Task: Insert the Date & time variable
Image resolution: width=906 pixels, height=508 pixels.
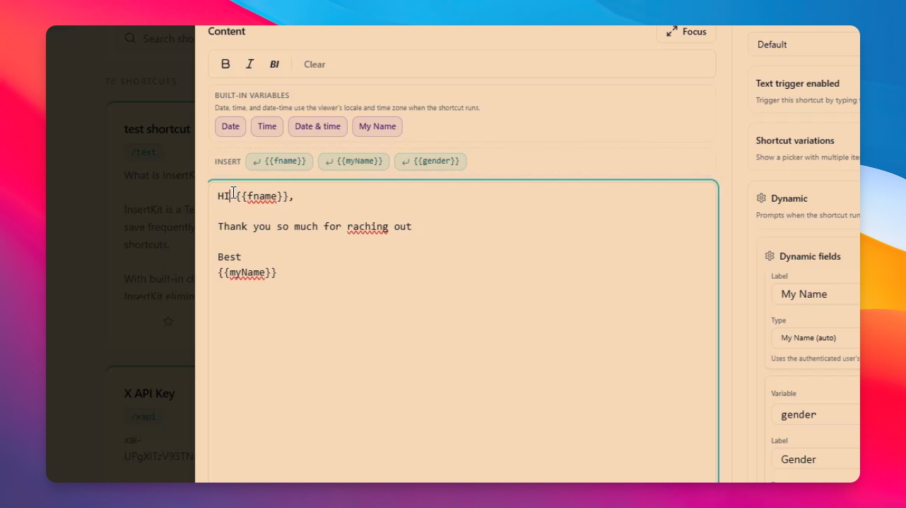Action: [317, 126]
